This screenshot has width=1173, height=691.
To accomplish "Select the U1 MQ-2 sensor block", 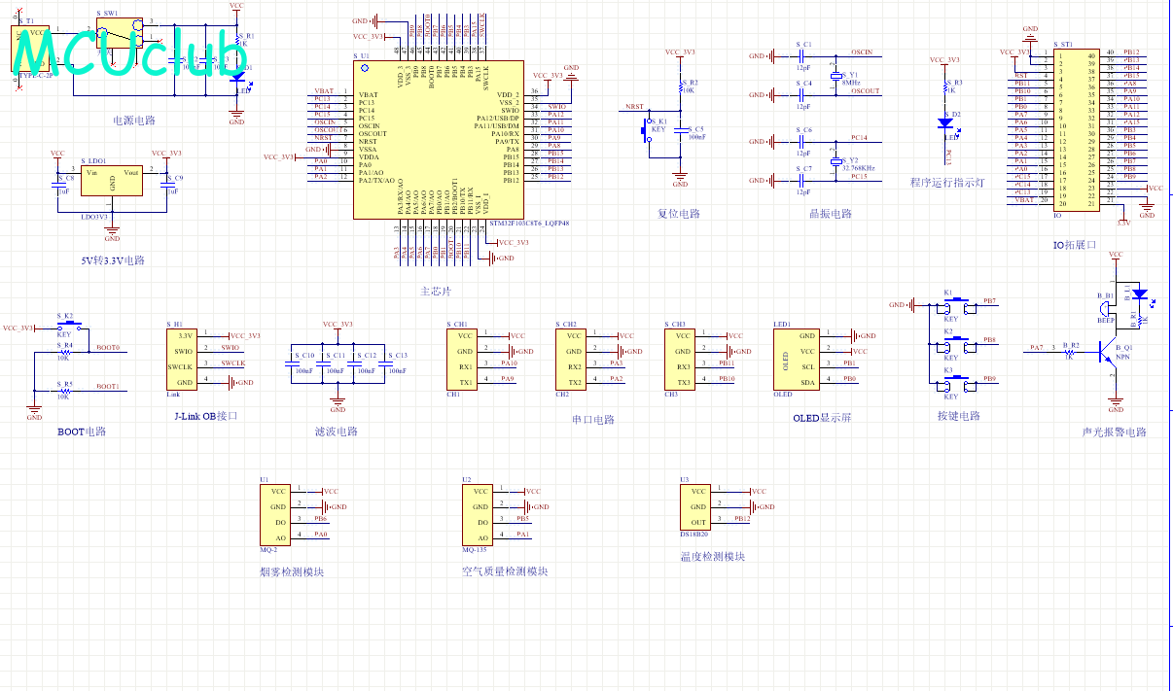I will [x=275, y=514].
